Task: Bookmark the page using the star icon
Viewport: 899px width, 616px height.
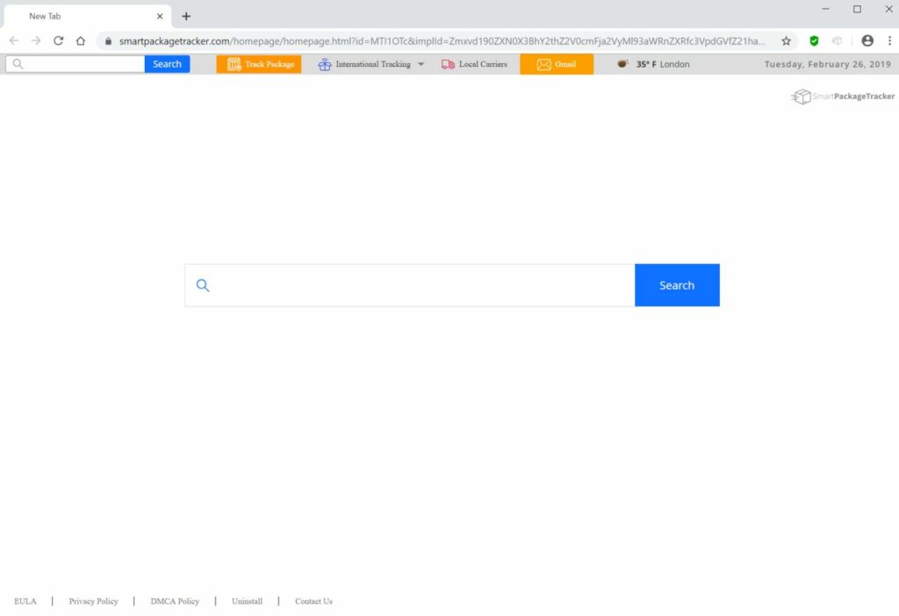Action: tap(787, 40)
